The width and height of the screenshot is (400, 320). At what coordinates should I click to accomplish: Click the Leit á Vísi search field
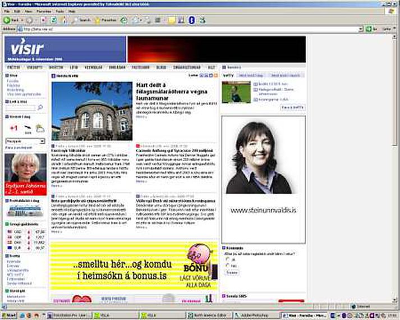[x=20, y=108]
